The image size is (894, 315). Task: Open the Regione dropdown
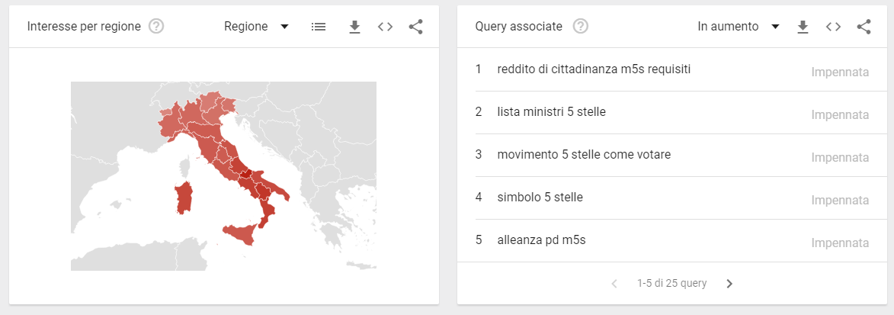pos(257,26)
